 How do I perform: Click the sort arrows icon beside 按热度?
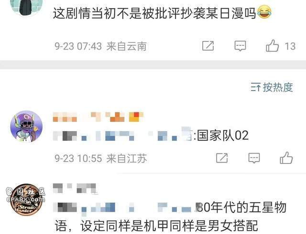[x=255, y=87]
